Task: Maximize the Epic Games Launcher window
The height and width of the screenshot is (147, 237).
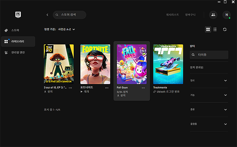Action: click(x=225, y=2)
